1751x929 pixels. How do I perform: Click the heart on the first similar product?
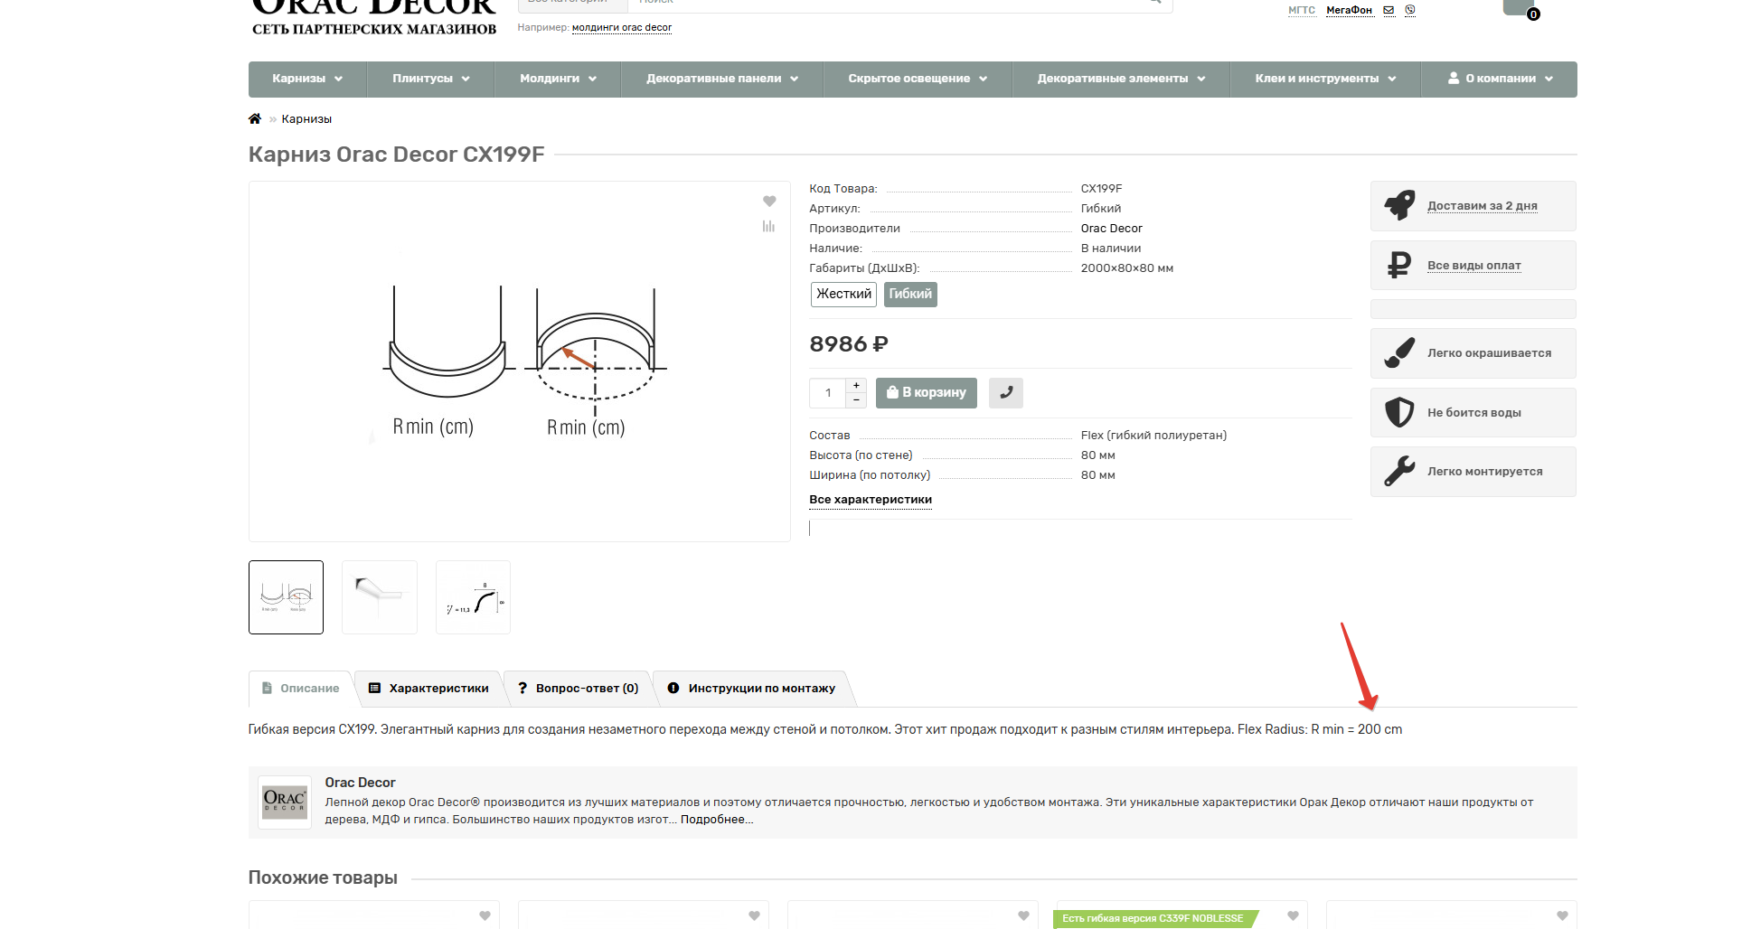coord(485,916)
